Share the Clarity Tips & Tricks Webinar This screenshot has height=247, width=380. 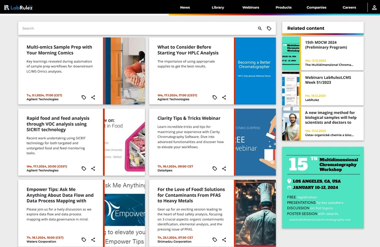click(x=224, y=168)
